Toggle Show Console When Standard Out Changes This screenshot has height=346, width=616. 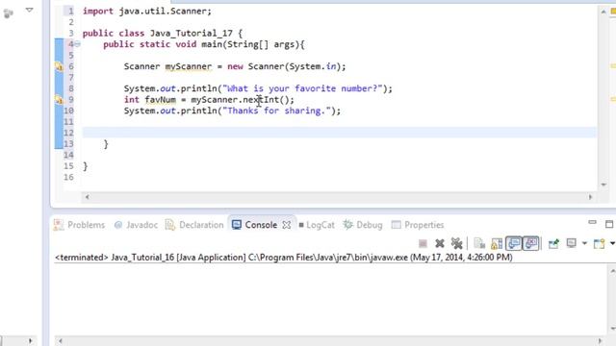[513, 243]
